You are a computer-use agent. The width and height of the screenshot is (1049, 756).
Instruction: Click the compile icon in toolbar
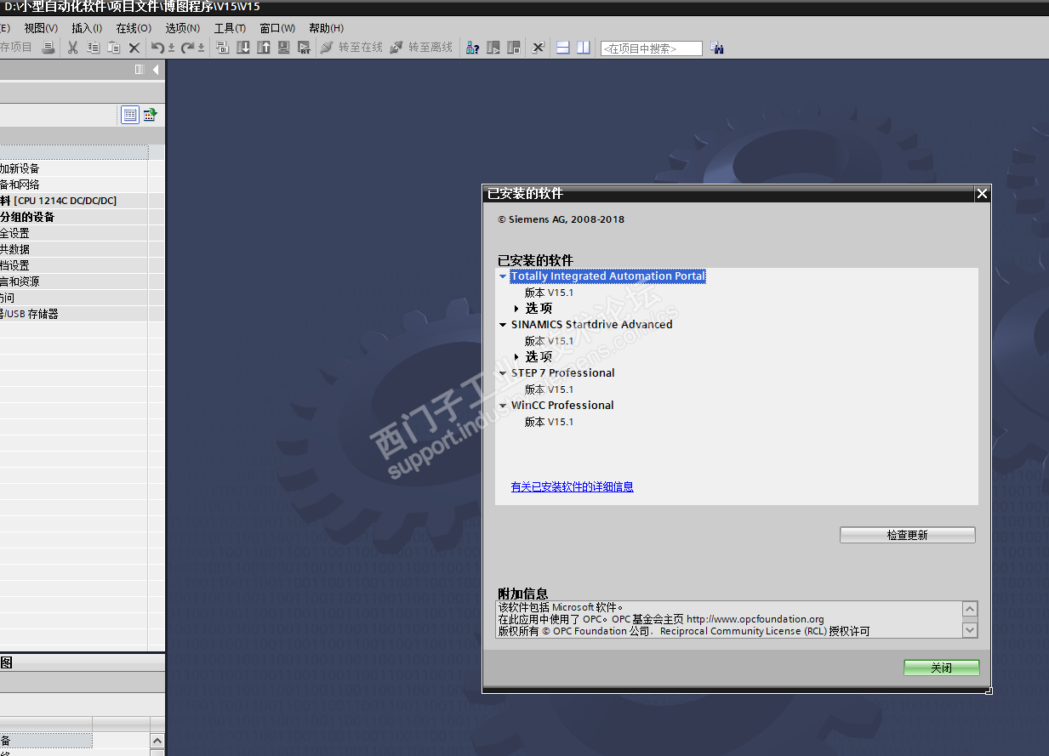pos(222,48)
